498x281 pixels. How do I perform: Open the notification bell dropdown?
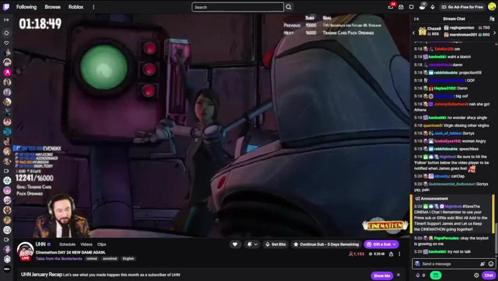[252, 244]
